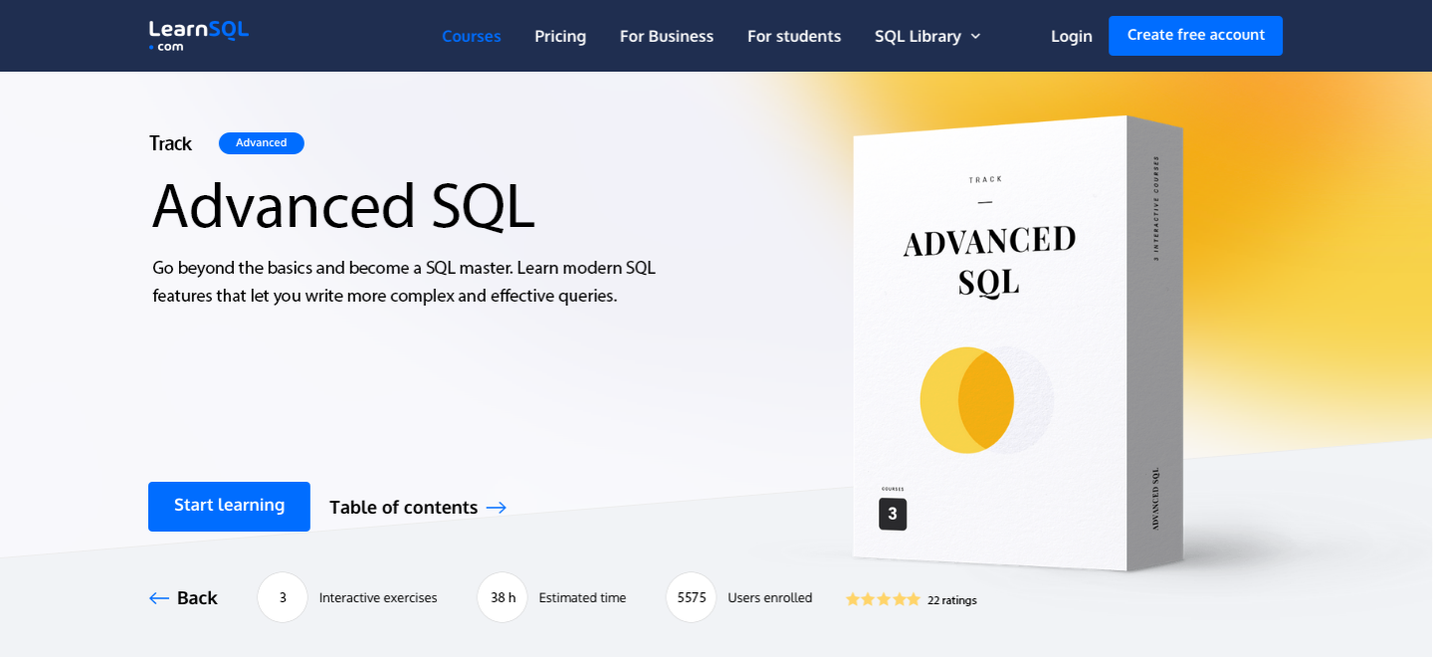Click the left arrow icon next to Back
The width and height of the screenshot is (1433, 657).
point(159,597)
